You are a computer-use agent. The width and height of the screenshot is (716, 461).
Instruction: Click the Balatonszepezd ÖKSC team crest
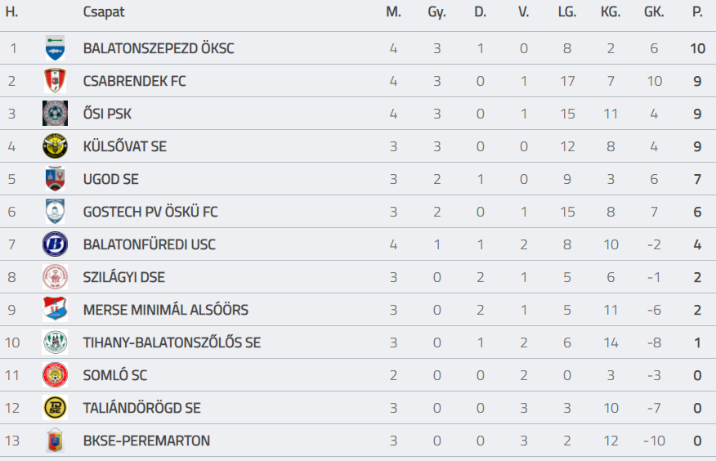(55, 48)
